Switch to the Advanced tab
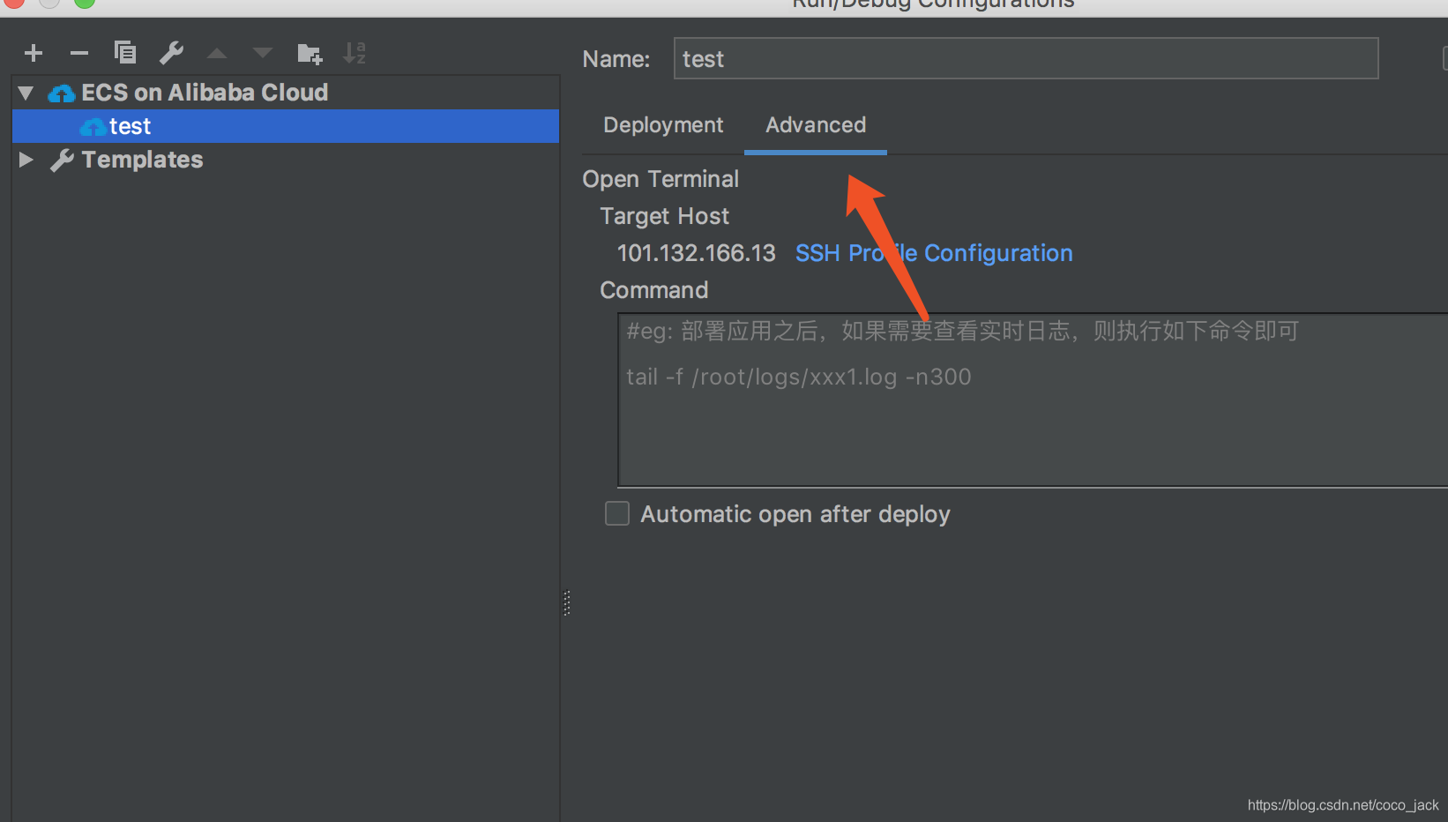The image size is (1448, 822). tap(816, 125)
